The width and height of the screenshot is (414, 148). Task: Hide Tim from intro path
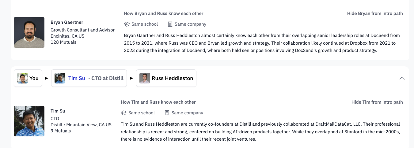(377, 102)
